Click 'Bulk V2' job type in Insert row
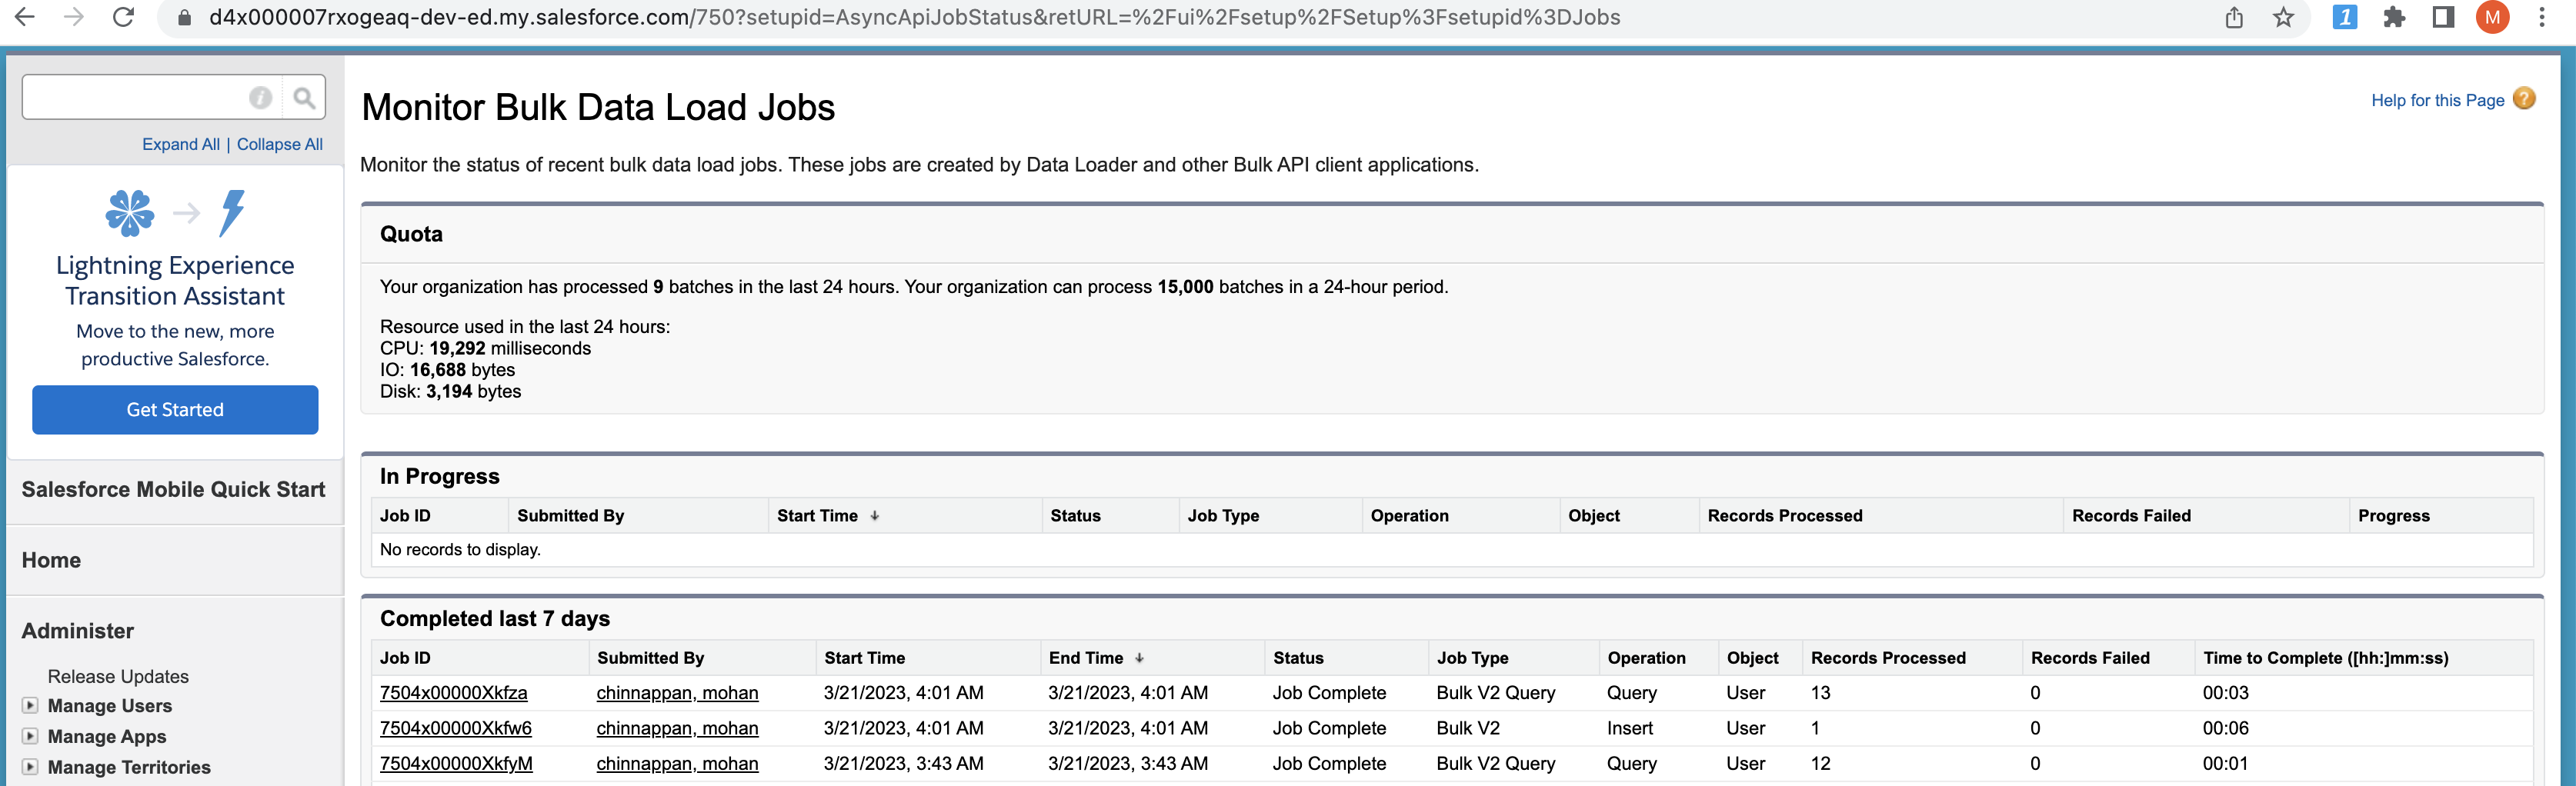This screenshot has width=2576, height=786. (1468, 728)
